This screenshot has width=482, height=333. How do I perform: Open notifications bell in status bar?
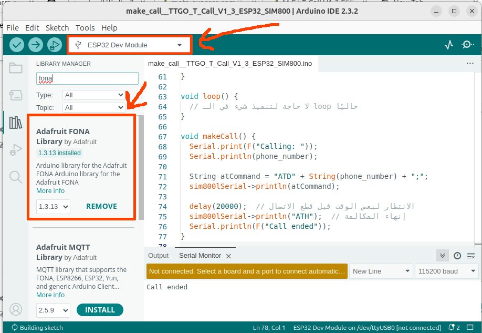(x=454, y=327)
